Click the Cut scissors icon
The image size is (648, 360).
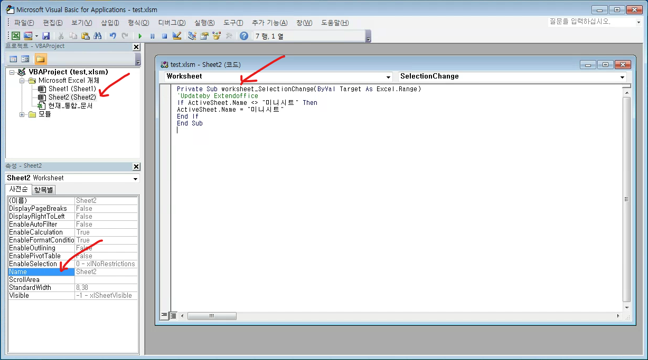tap(61, 36)
